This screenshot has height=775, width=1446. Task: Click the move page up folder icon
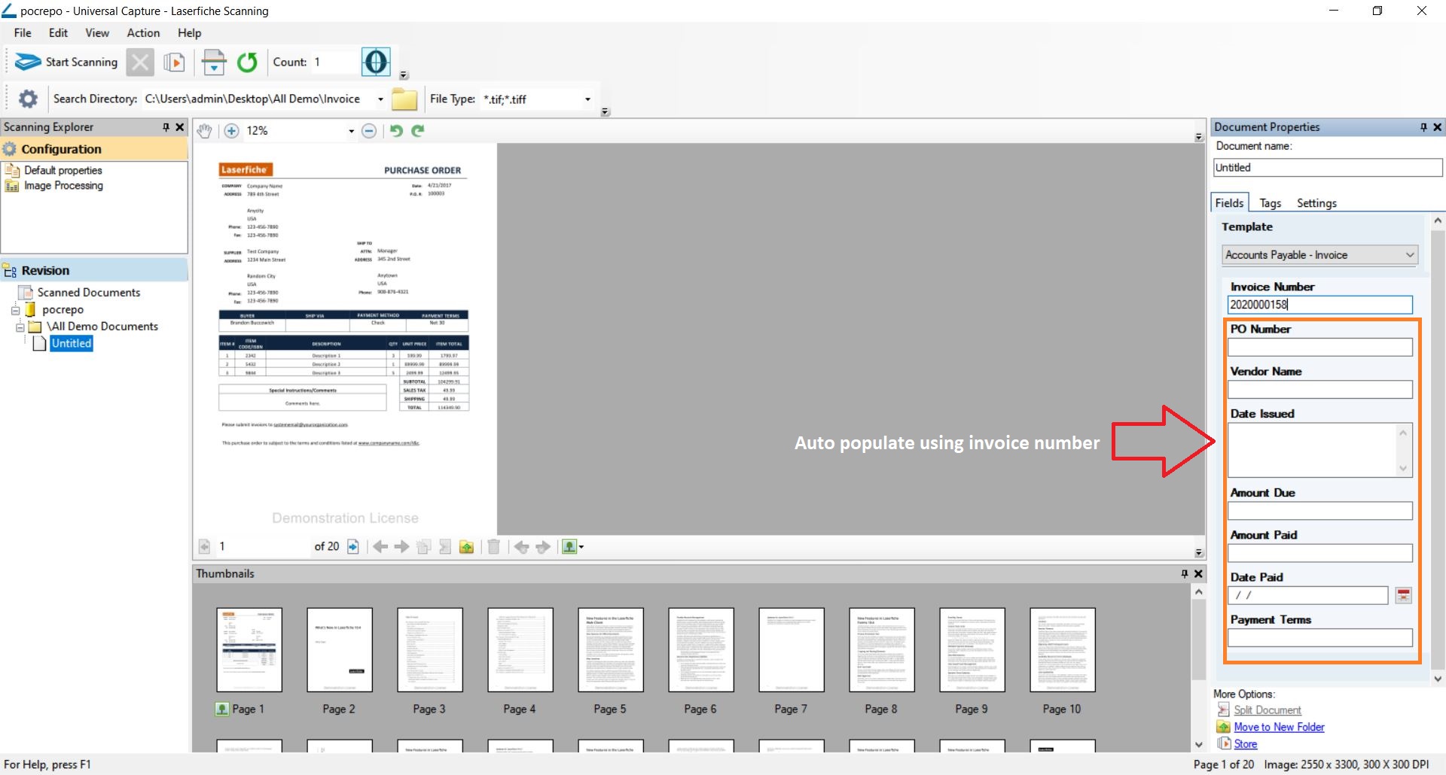(x=467, y=547)
